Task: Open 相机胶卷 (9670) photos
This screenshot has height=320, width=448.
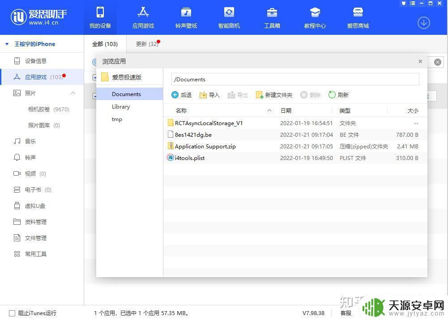Action: click(x=49, y=109)
